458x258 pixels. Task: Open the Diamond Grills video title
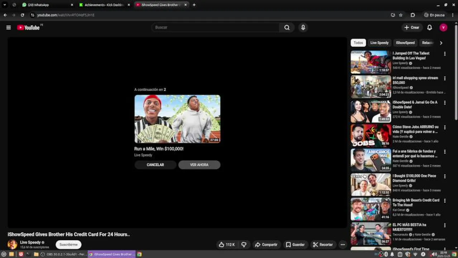[414, 178]
